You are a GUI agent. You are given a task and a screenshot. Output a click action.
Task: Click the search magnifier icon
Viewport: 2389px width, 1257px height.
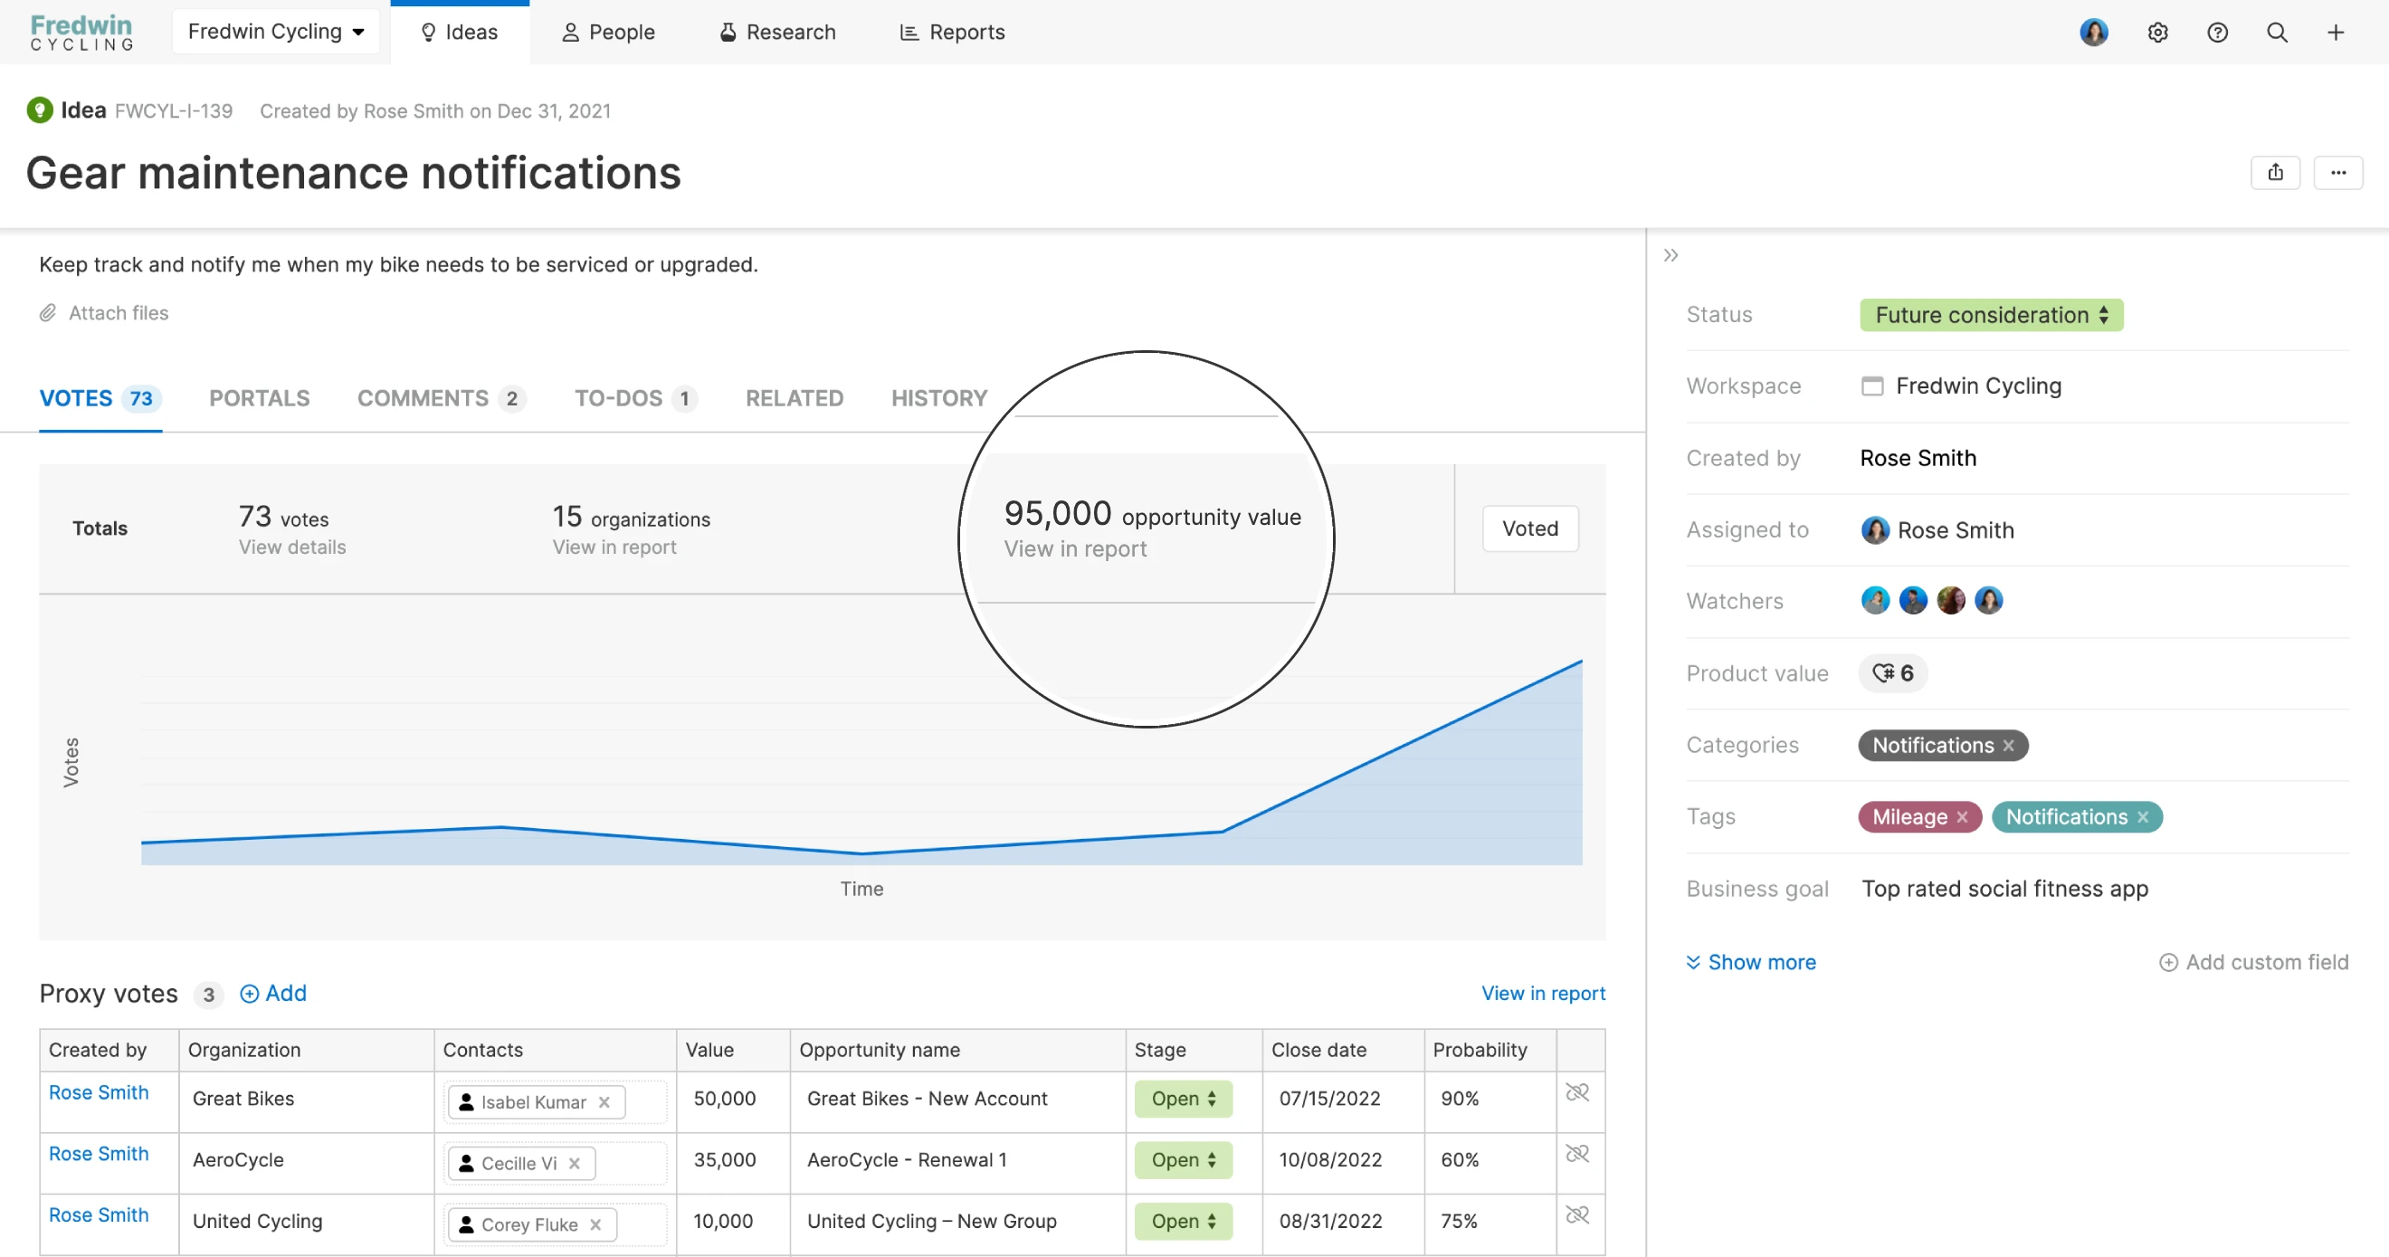coord(2277,33)
